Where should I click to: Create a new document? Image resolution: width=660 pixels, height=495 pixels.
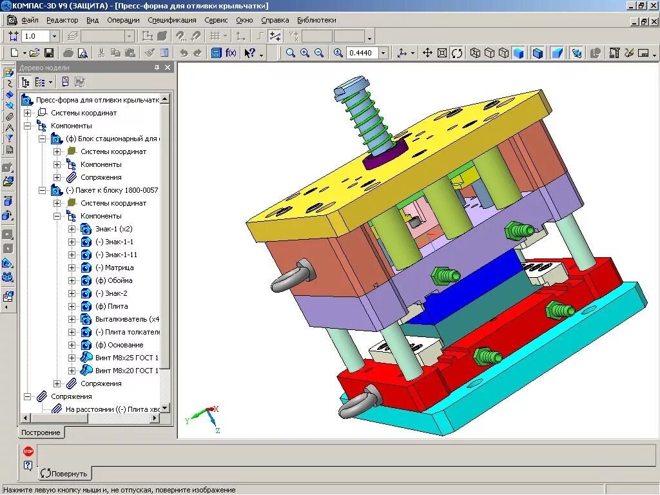pyautogui.click(x=14, y=53)
